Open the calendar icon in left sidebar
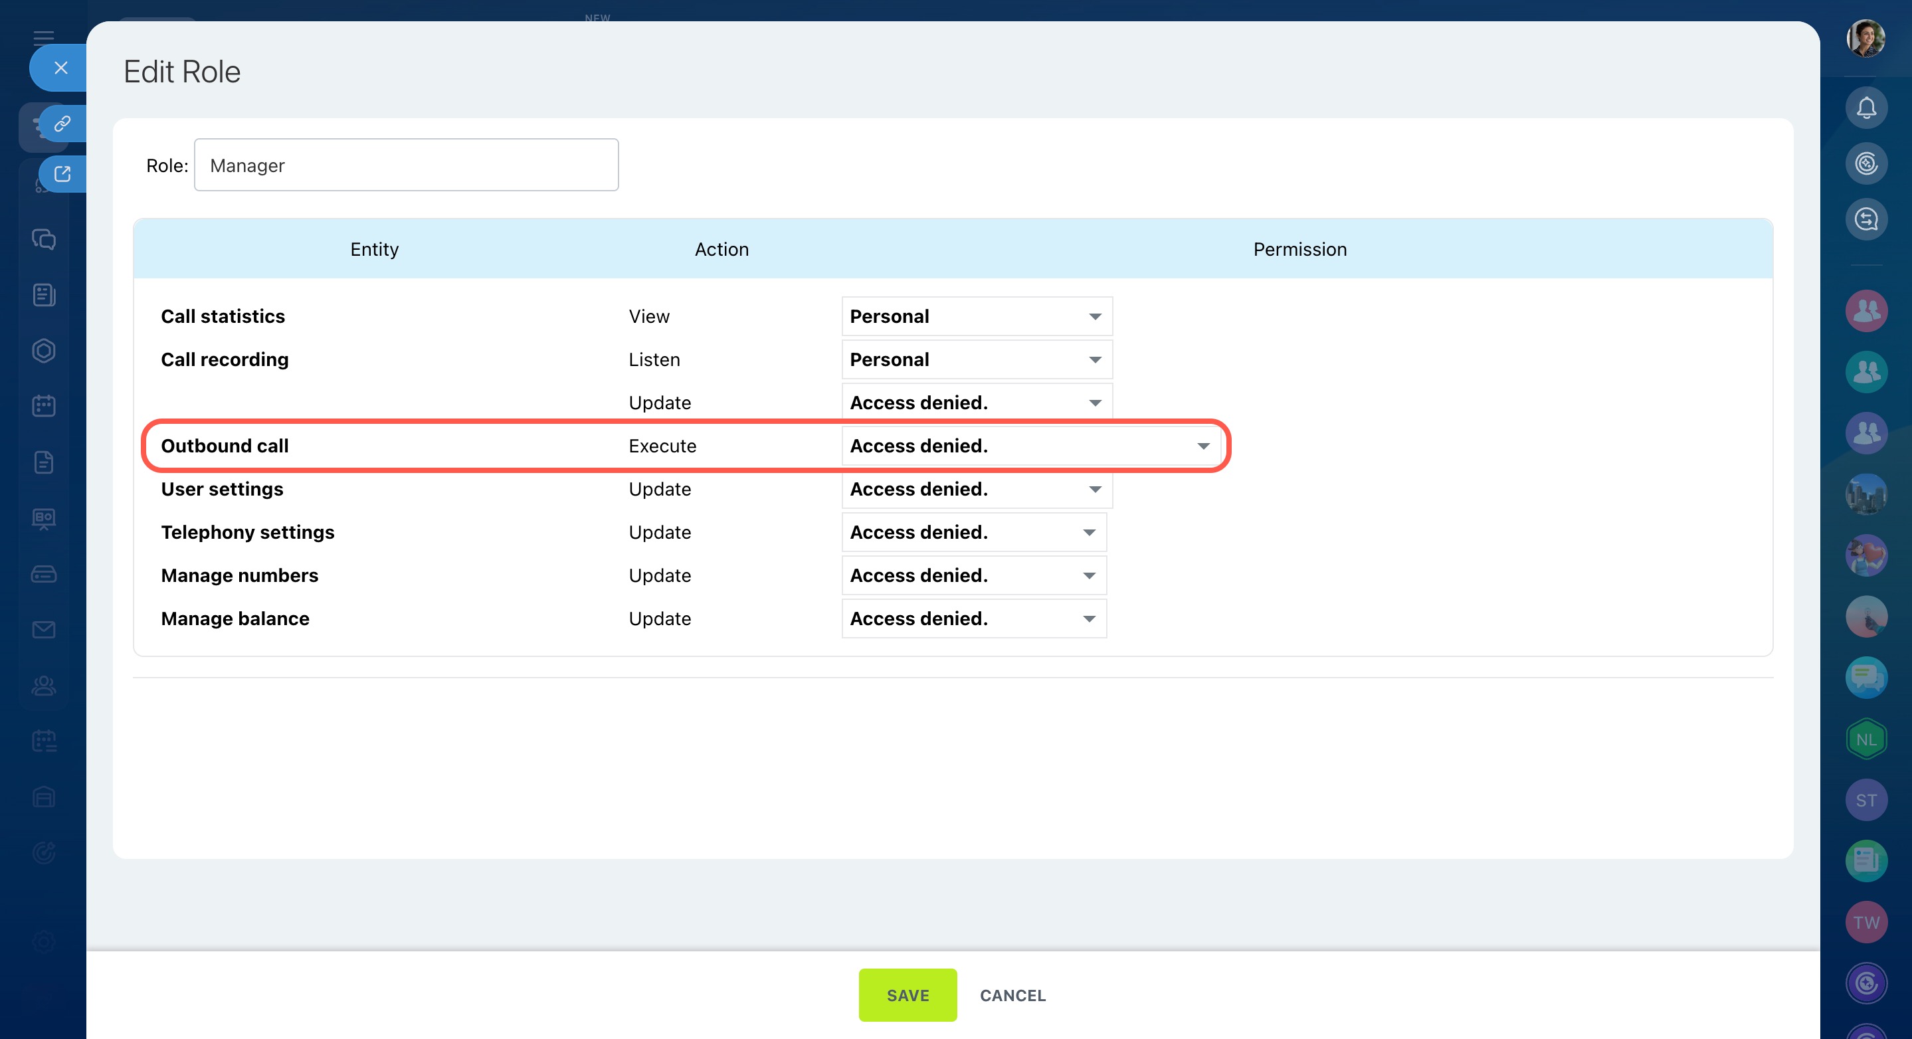 [44, 406]
